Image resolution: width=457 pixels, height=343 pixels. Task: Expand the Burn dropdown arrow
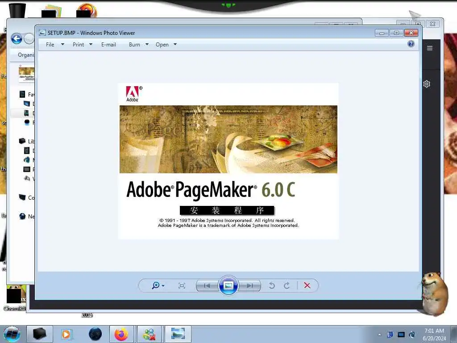(x=147, y=45)
